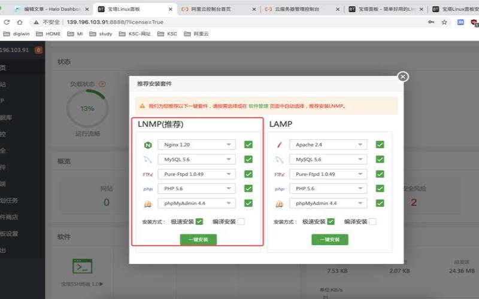The image size is (479, 299).
Task: Enable 编译安装 checkbox in LAMP
Action: tap(372, 221)
